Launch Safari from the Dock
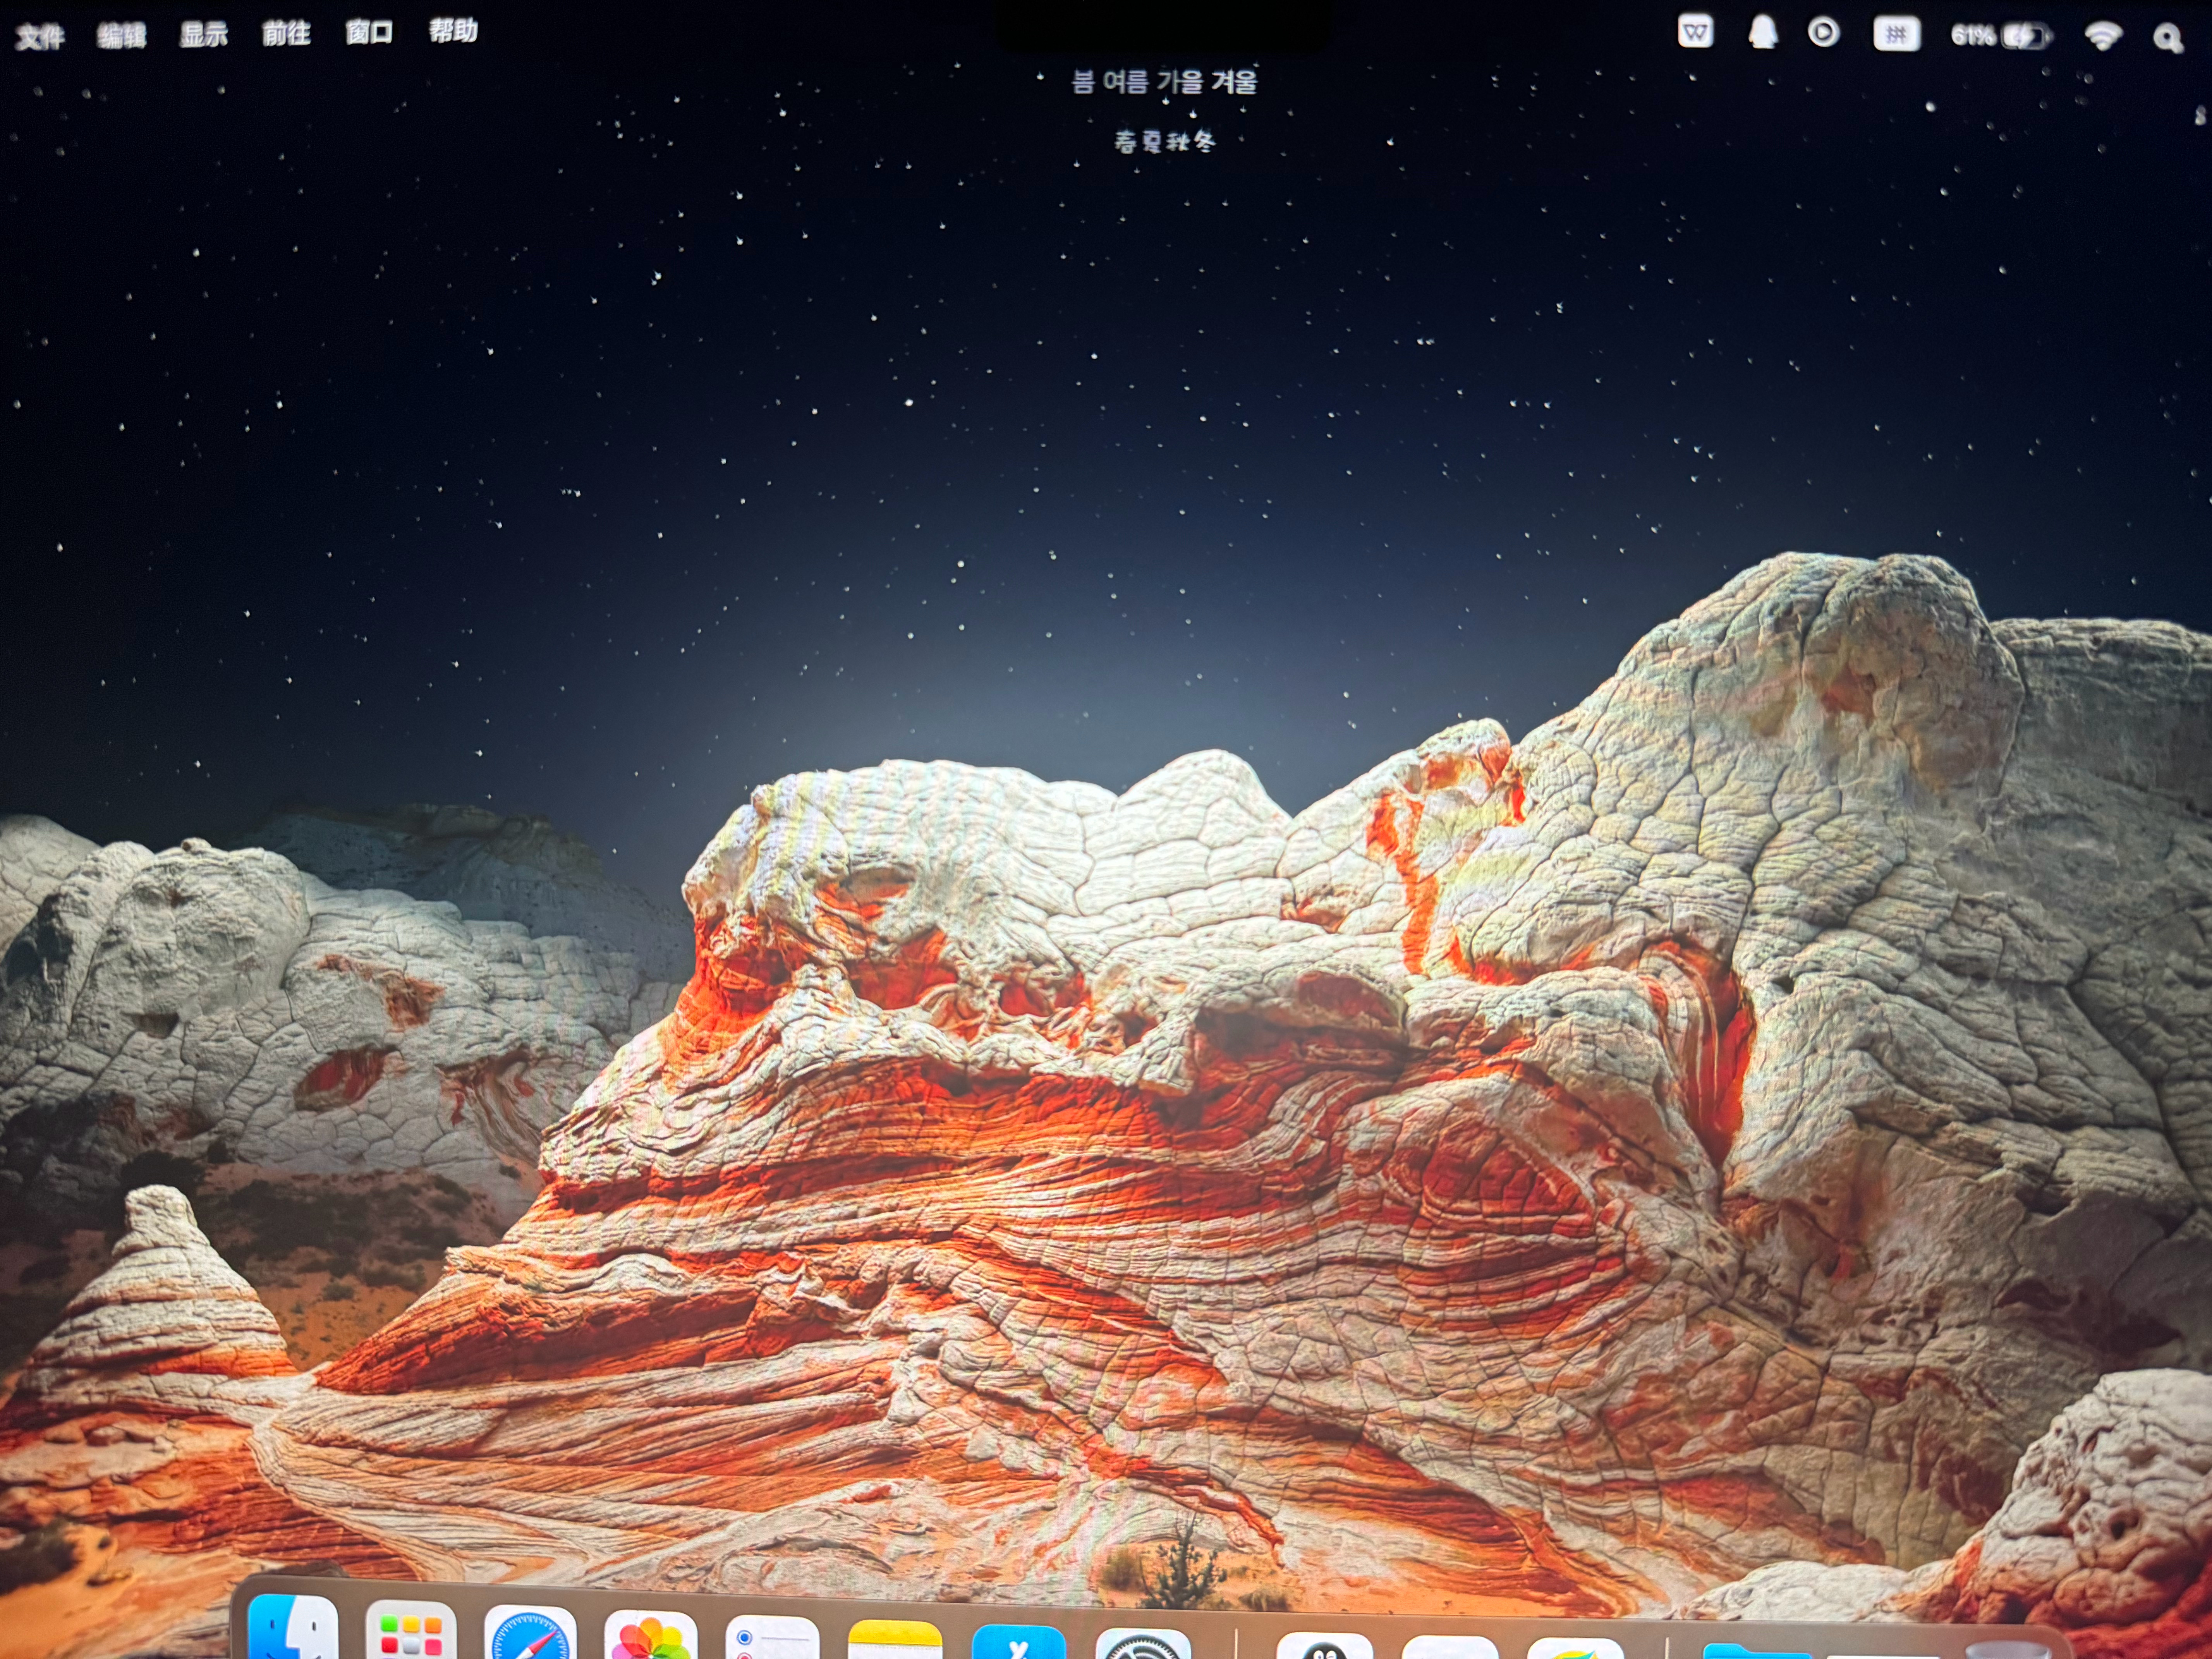Screen dimensions: 2212x1659 530,1632
